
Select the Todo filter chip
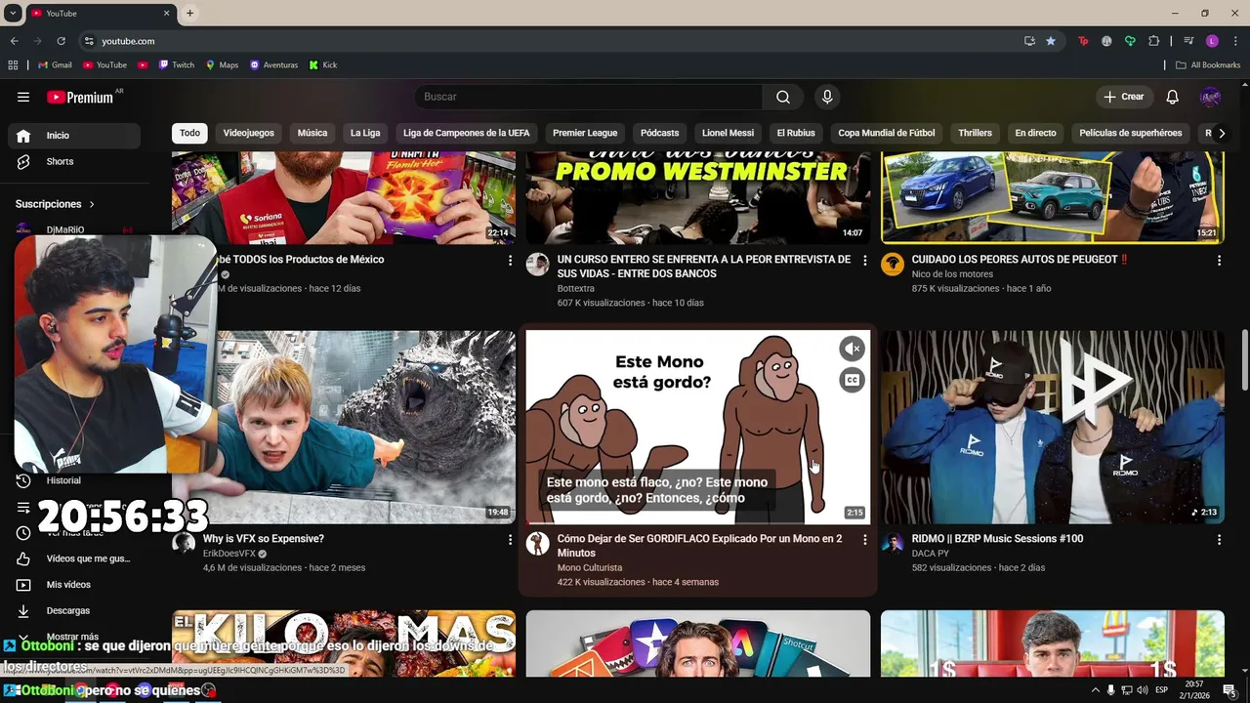click(189, 133)
